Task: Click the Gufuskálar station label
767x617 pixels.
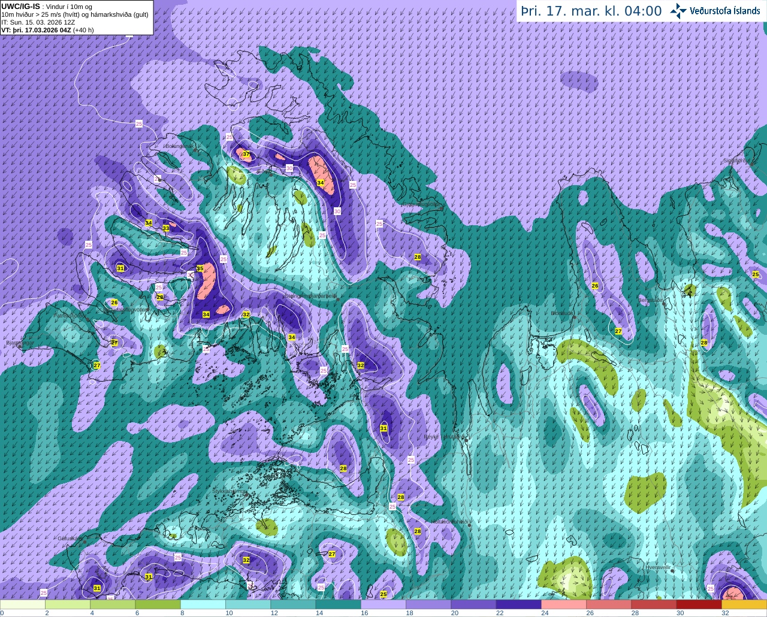Action: [x=70, y=538]
